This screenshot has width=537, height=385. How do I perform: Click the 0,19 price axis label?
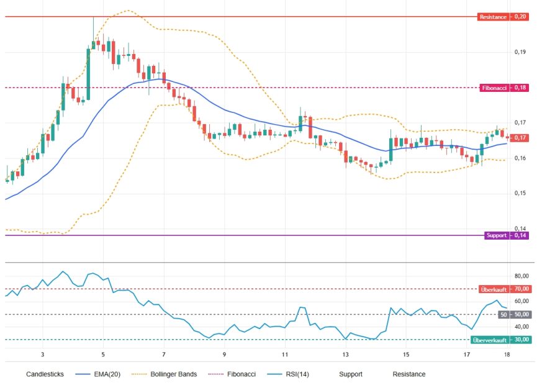click(520, 52)
